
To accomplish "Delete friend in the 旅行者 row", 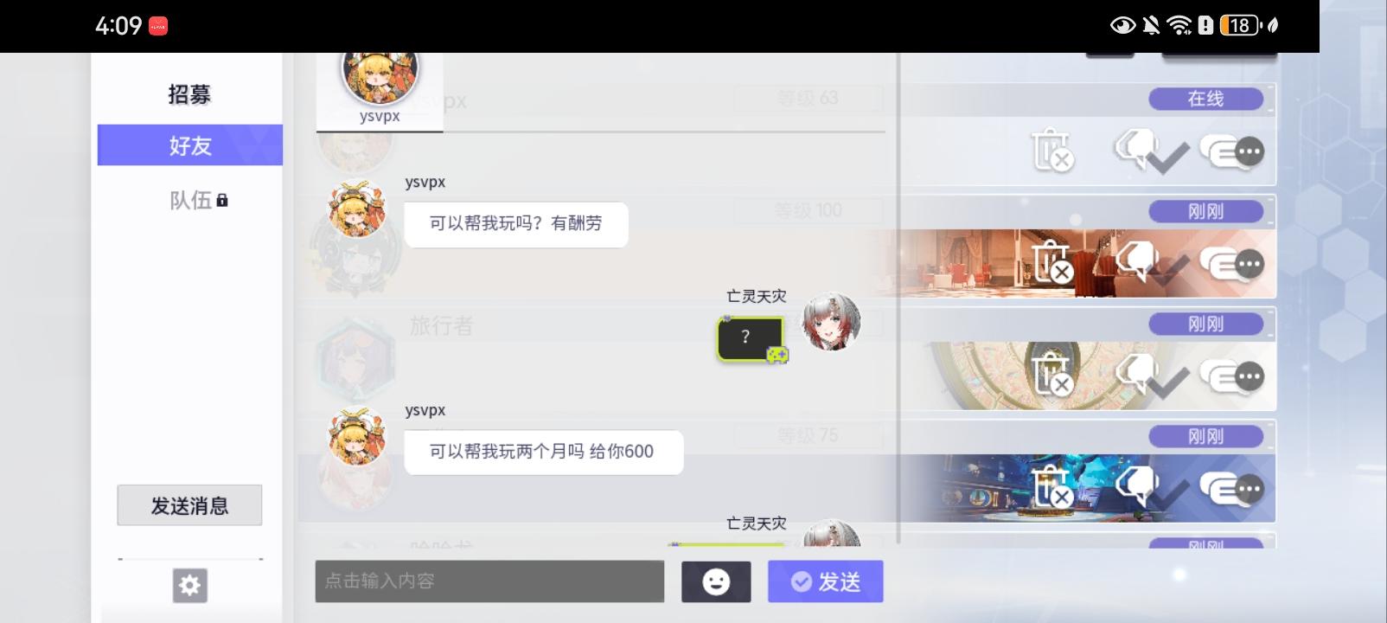I will tap(1051, 376).
